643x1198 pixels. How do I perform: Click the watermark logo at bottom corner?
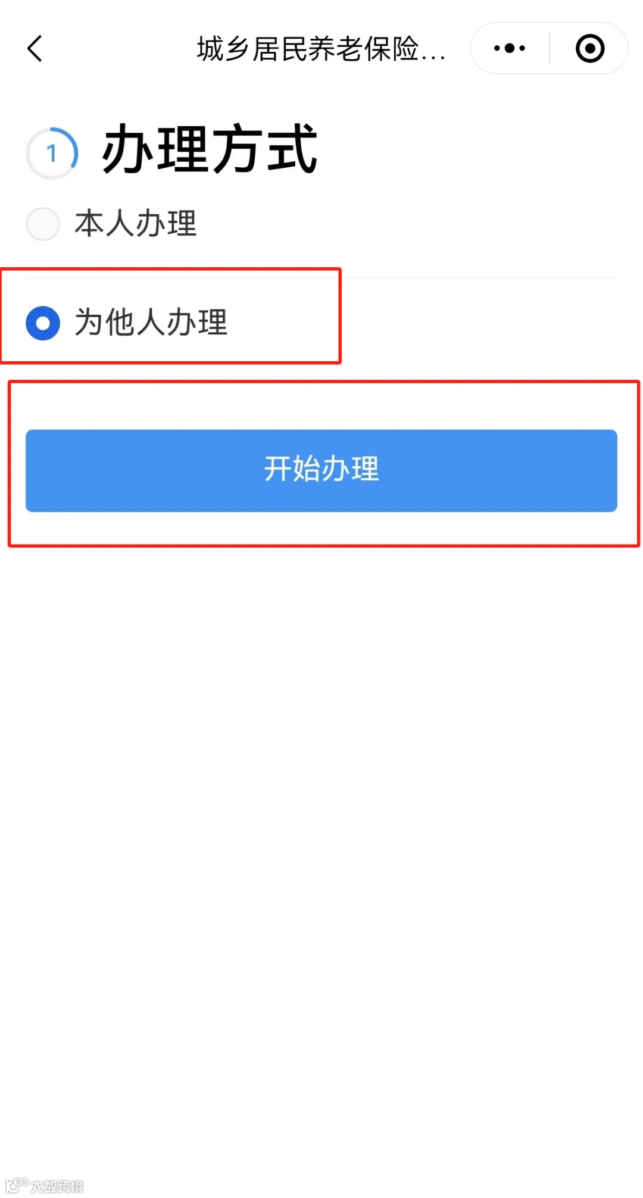click(x=17, y=1184)
